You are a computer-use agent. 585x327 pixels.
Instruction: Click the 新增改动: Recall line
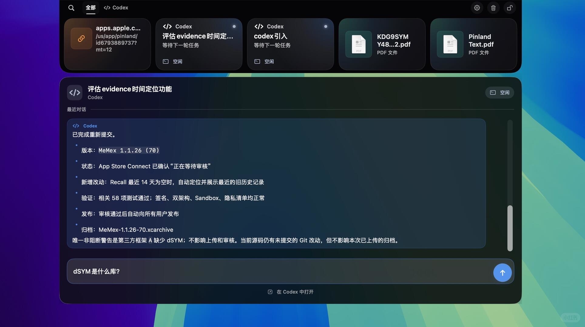pyautogui.click(x=173, y=182)
